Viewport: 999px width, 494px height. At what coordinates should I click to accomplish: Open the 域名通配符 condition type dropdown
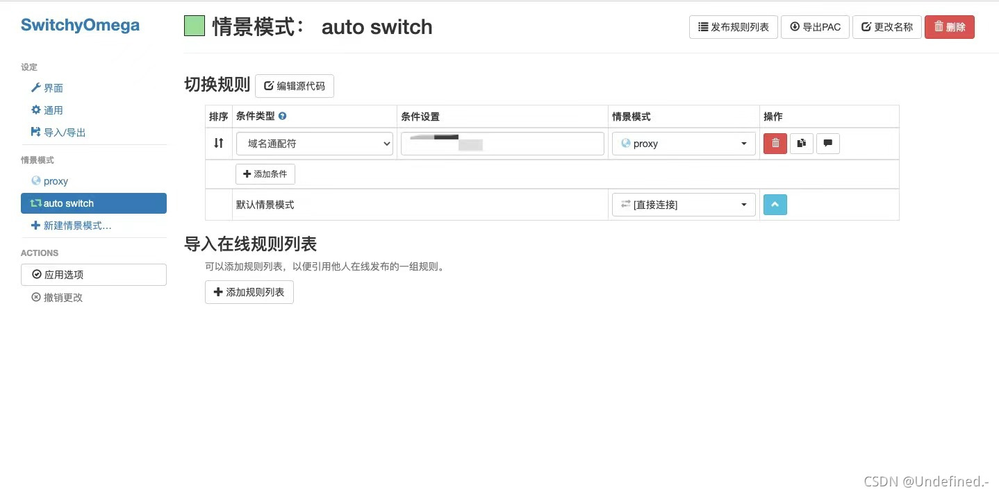tap(315, 144)
